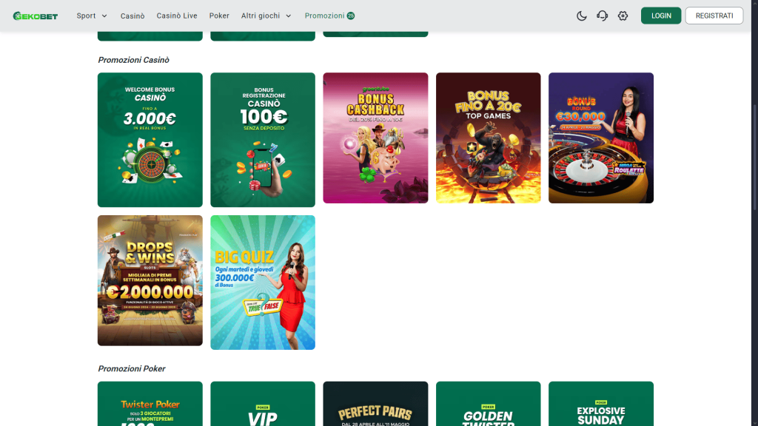The image size is (758, 426).
Task: Open settings using the gear icon
Action: point(623,15)
